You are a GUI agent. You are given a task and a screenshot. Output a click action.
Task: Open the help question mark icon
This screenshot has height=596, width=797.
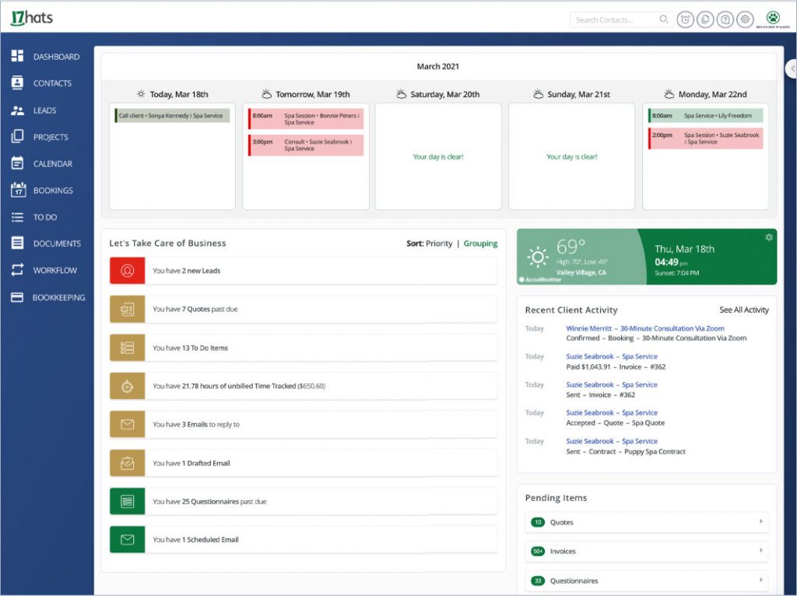tap(725, 20)
